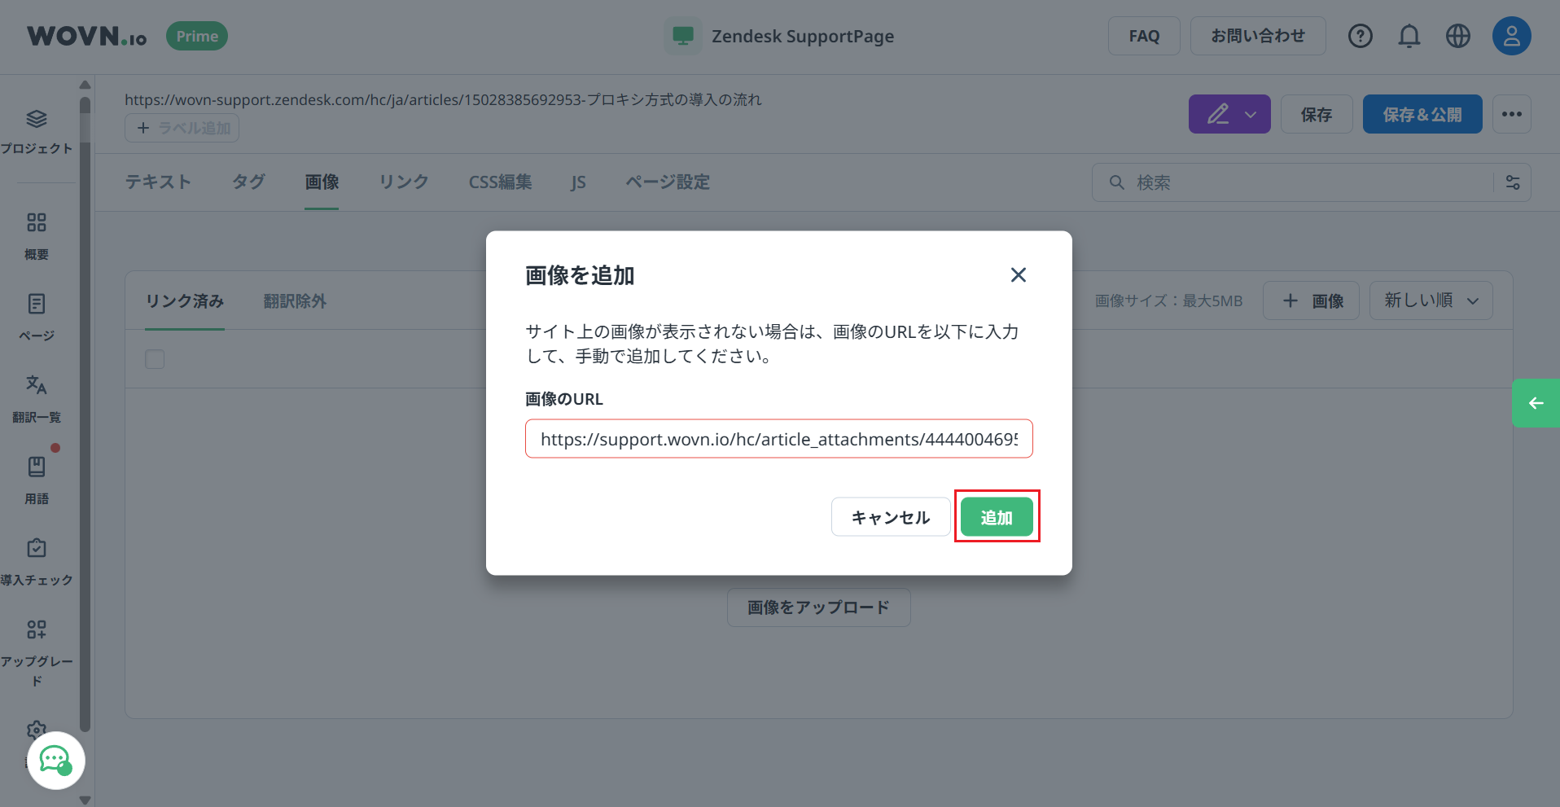Click the sidebar vertical scrollbar thumb

click(x=85, y=415)
